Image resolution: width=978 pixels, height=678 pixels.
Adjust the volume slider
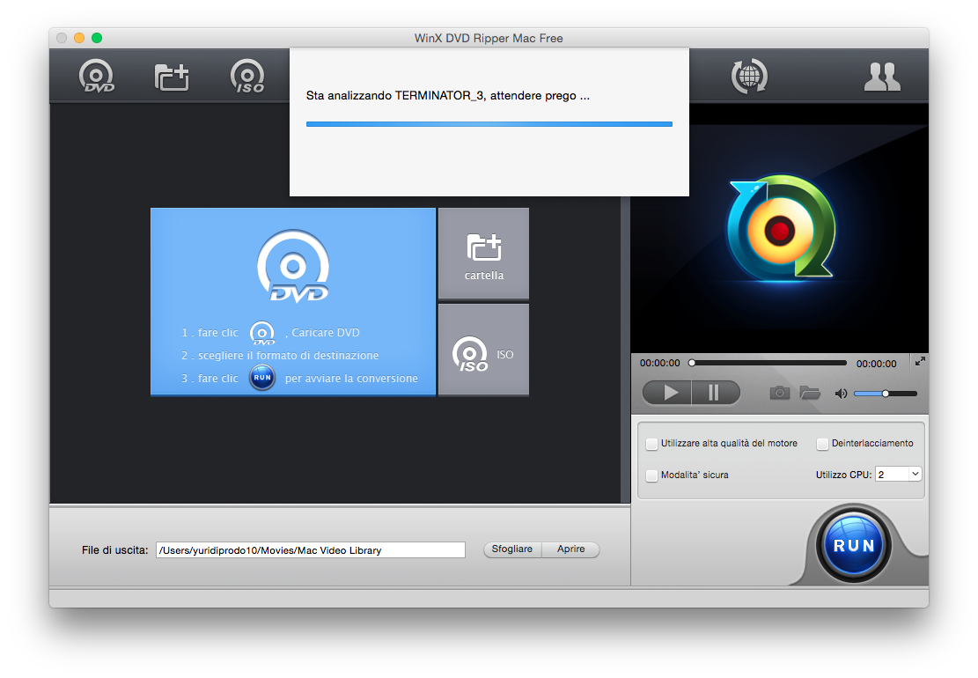pyautogui.click(x=886, y=394)
